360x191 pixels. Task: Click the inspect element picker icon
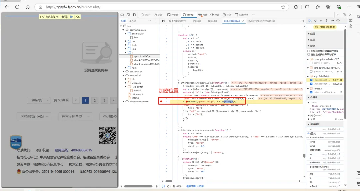(x=122, y=15)
